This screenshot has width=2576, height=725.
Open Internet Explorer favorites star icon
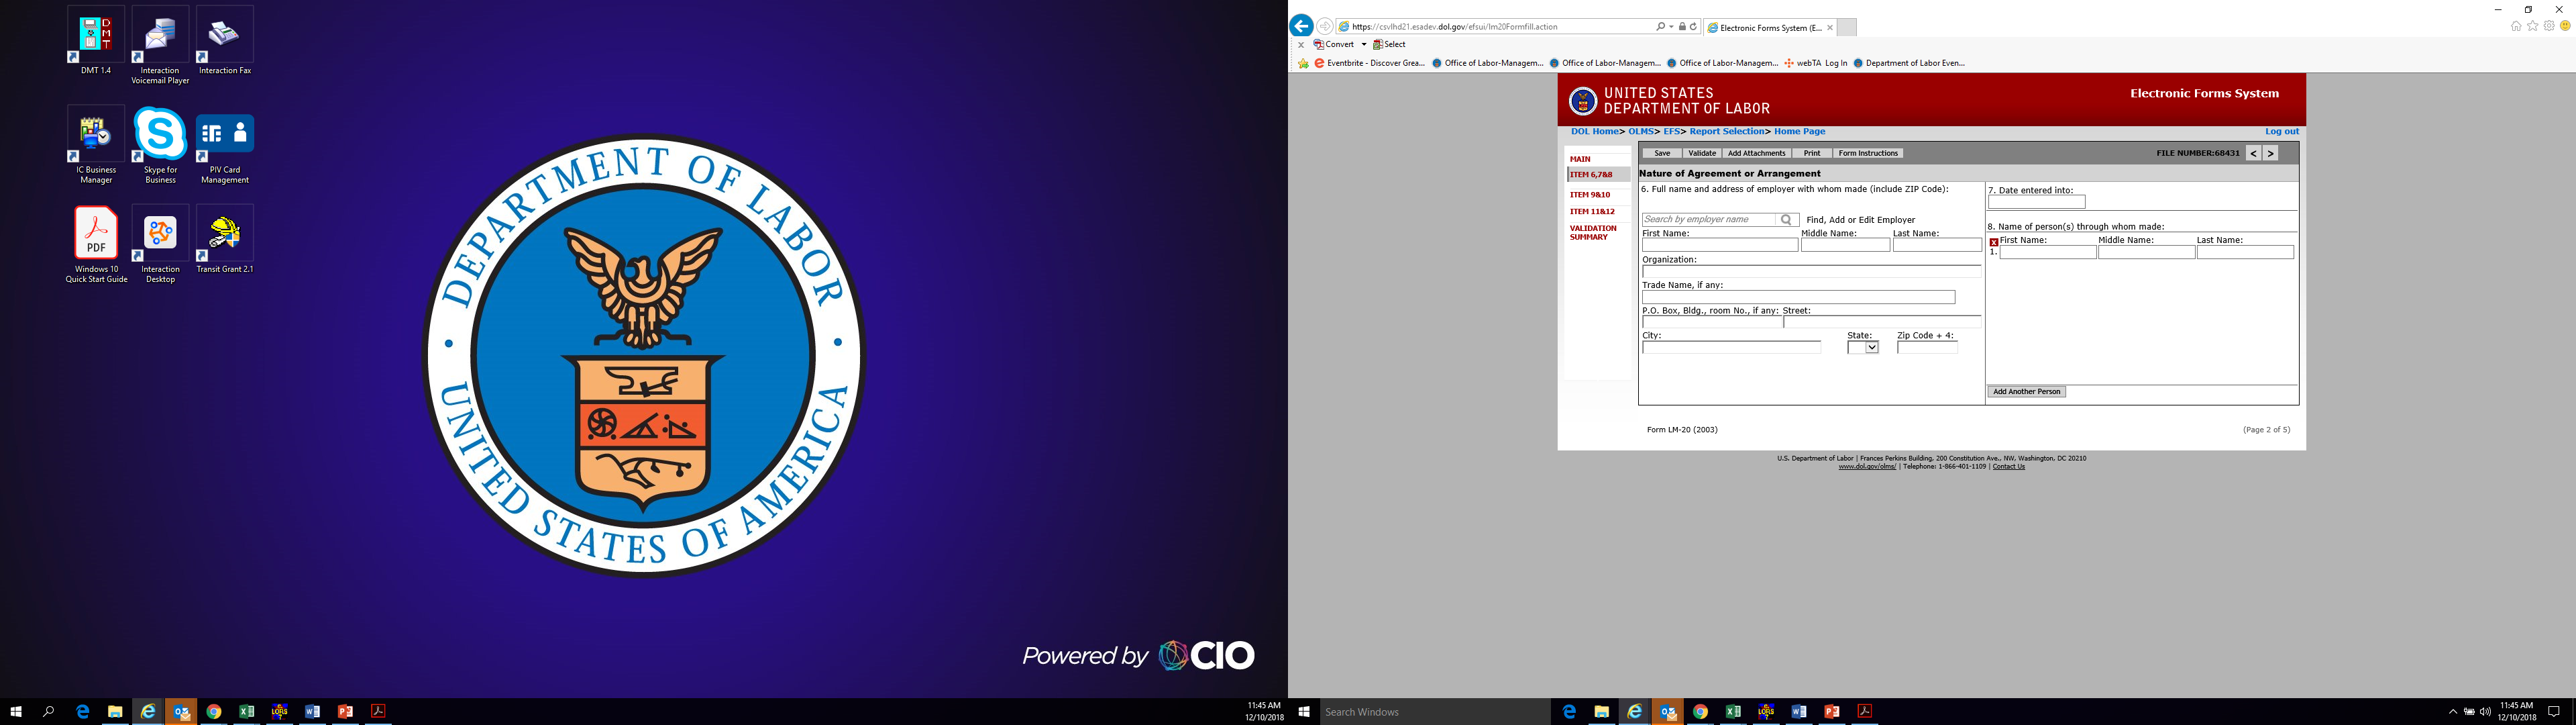[x=2532, y=26]
